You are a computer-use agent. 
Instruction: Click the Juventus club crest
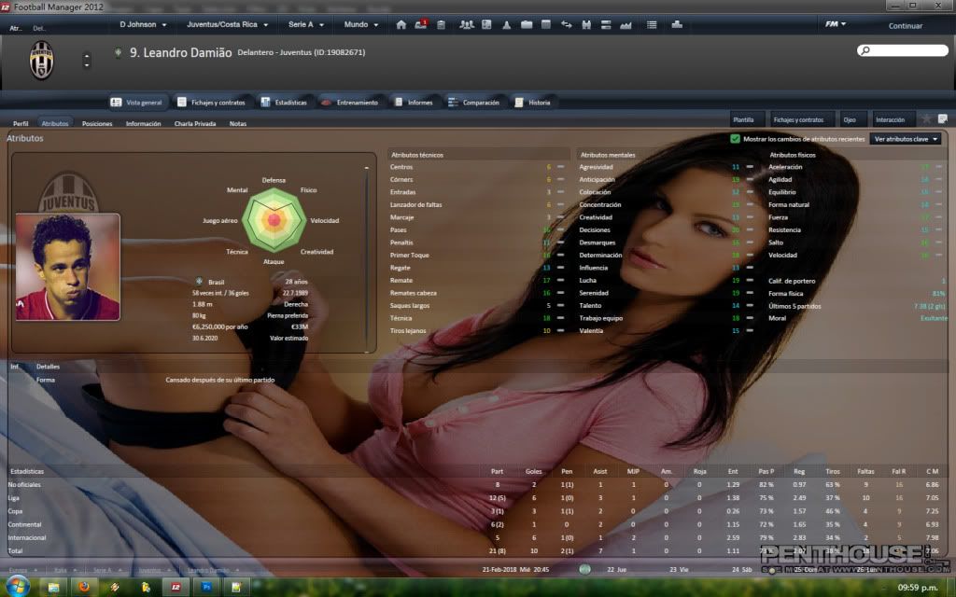[x=41, y=61]
